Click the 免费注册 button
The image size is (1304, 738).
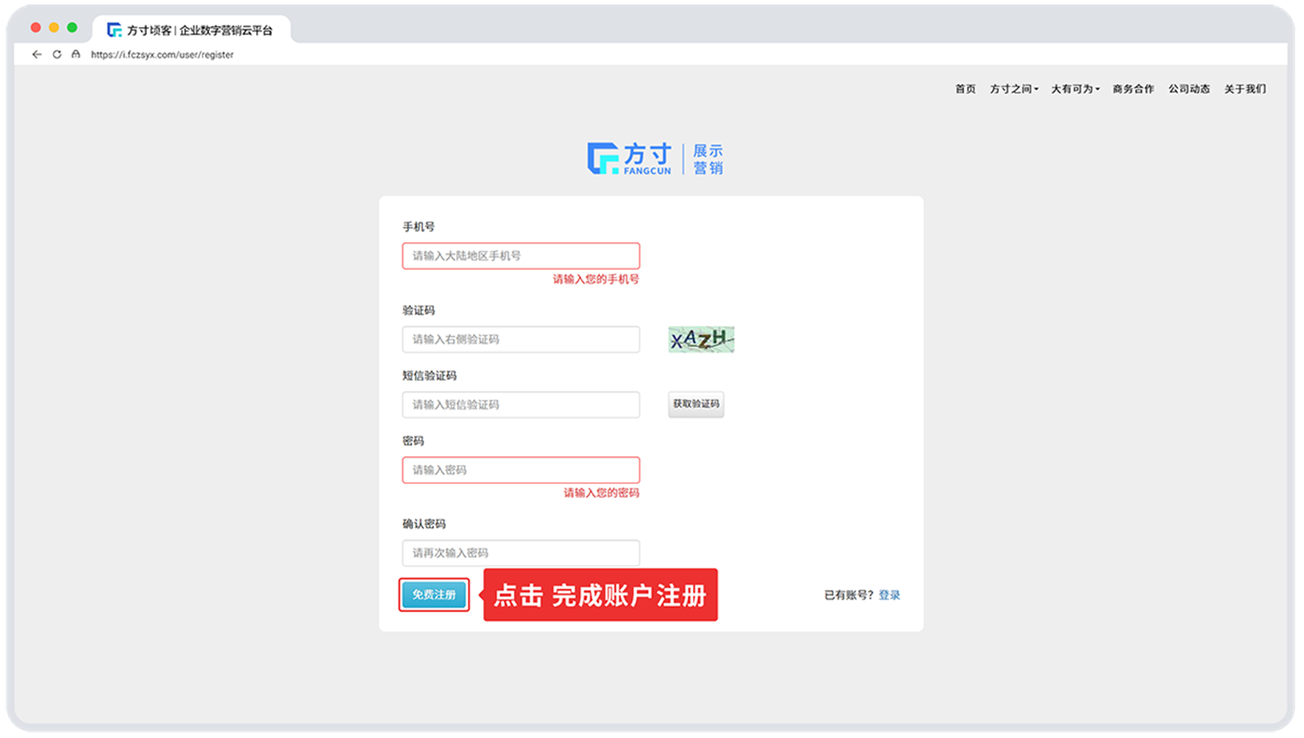(434, 595)
